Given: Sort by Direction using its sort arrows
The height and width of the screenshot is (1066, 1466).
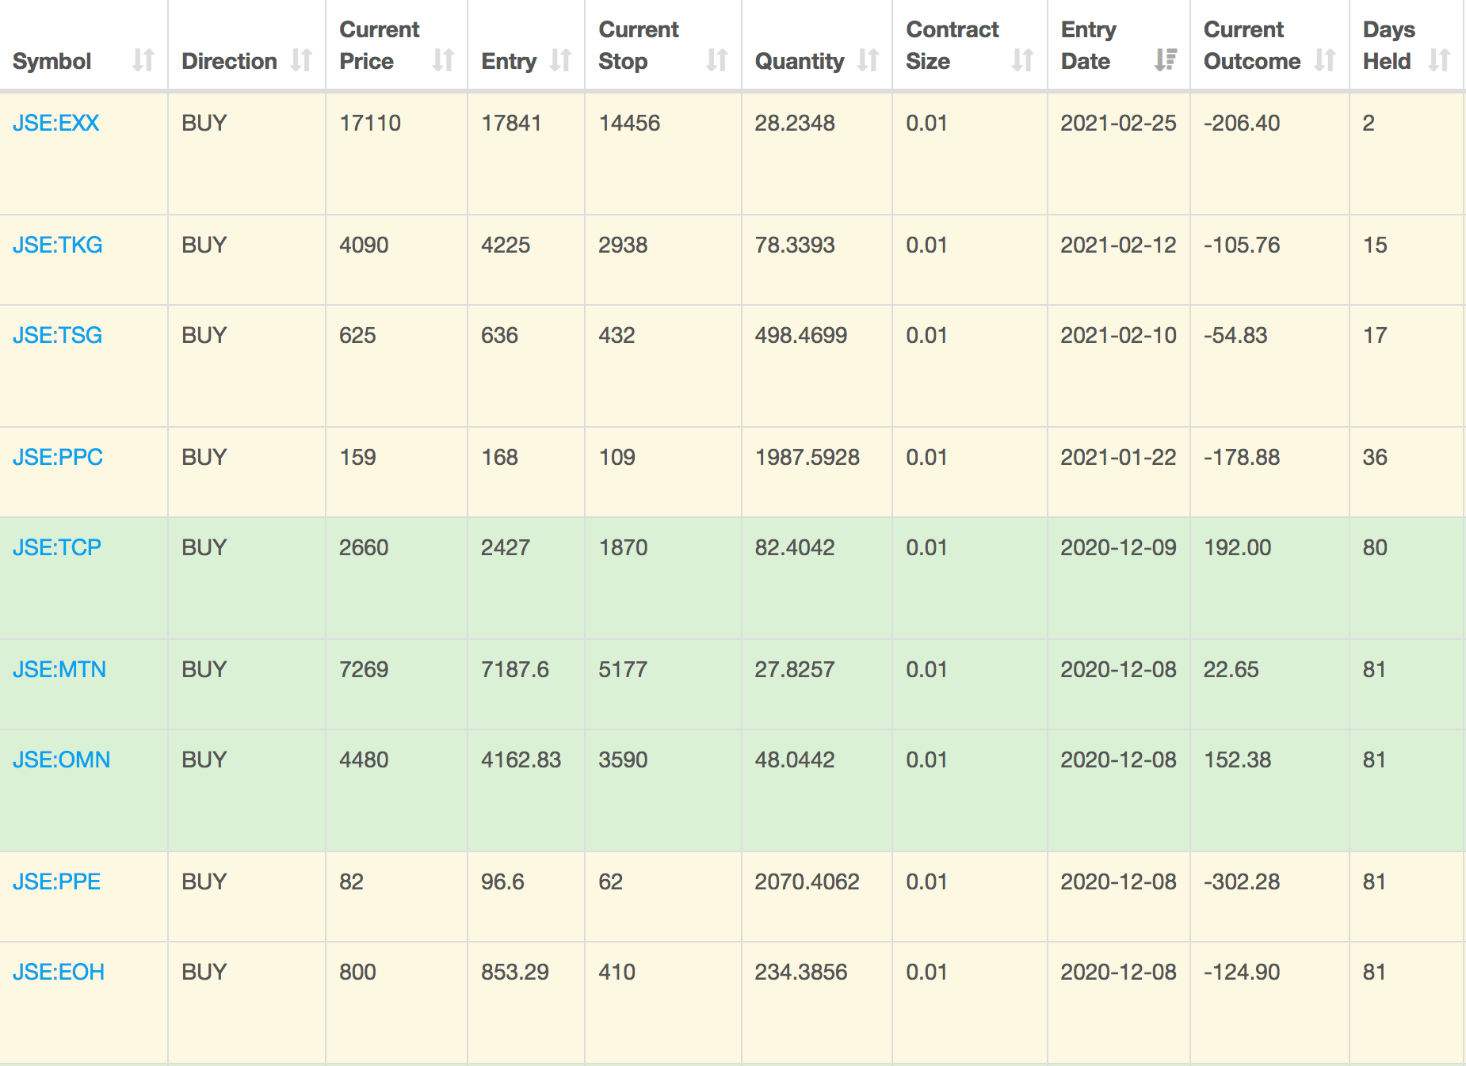Looking at the screenshot, I should [301, 60].
